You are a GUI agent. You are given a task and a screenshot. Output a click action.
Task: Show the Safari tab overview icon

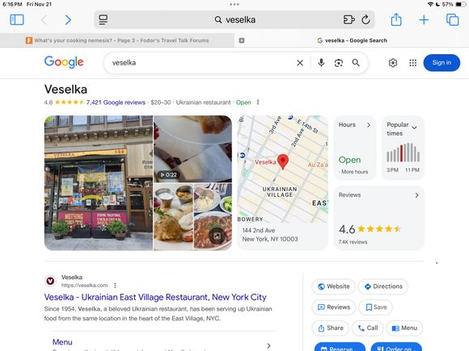point(452,19)
